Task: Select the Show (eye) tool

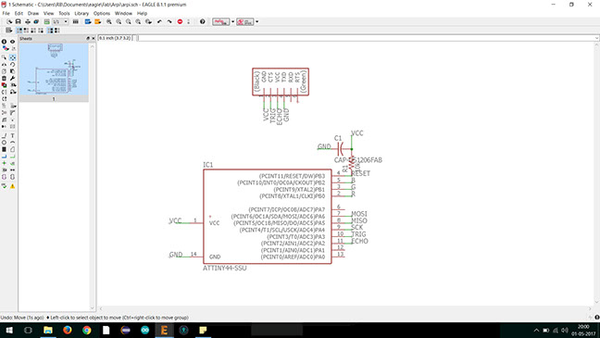Action: [x=13, y=42]
